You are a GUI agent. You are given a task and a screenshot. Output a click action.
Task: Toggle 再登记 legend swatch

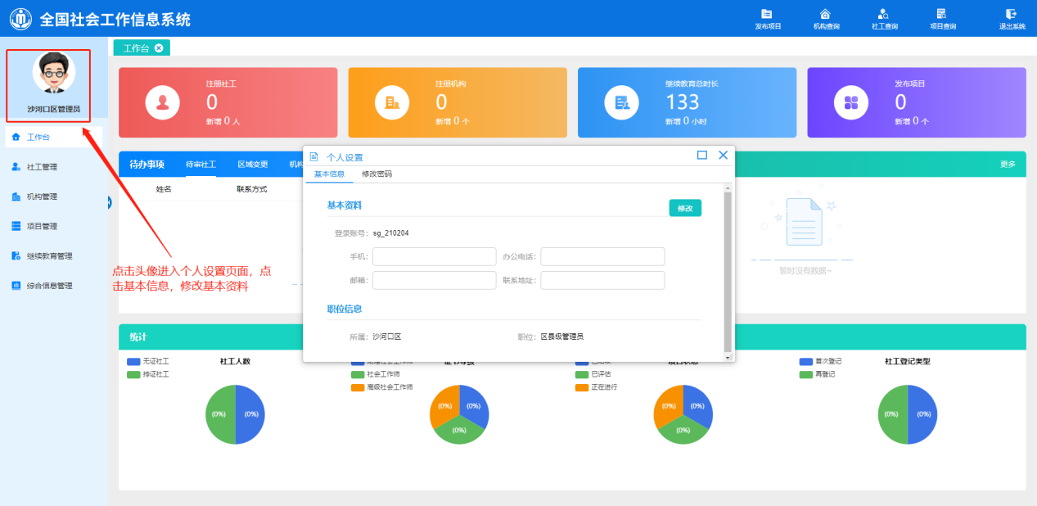pos(806,374)
